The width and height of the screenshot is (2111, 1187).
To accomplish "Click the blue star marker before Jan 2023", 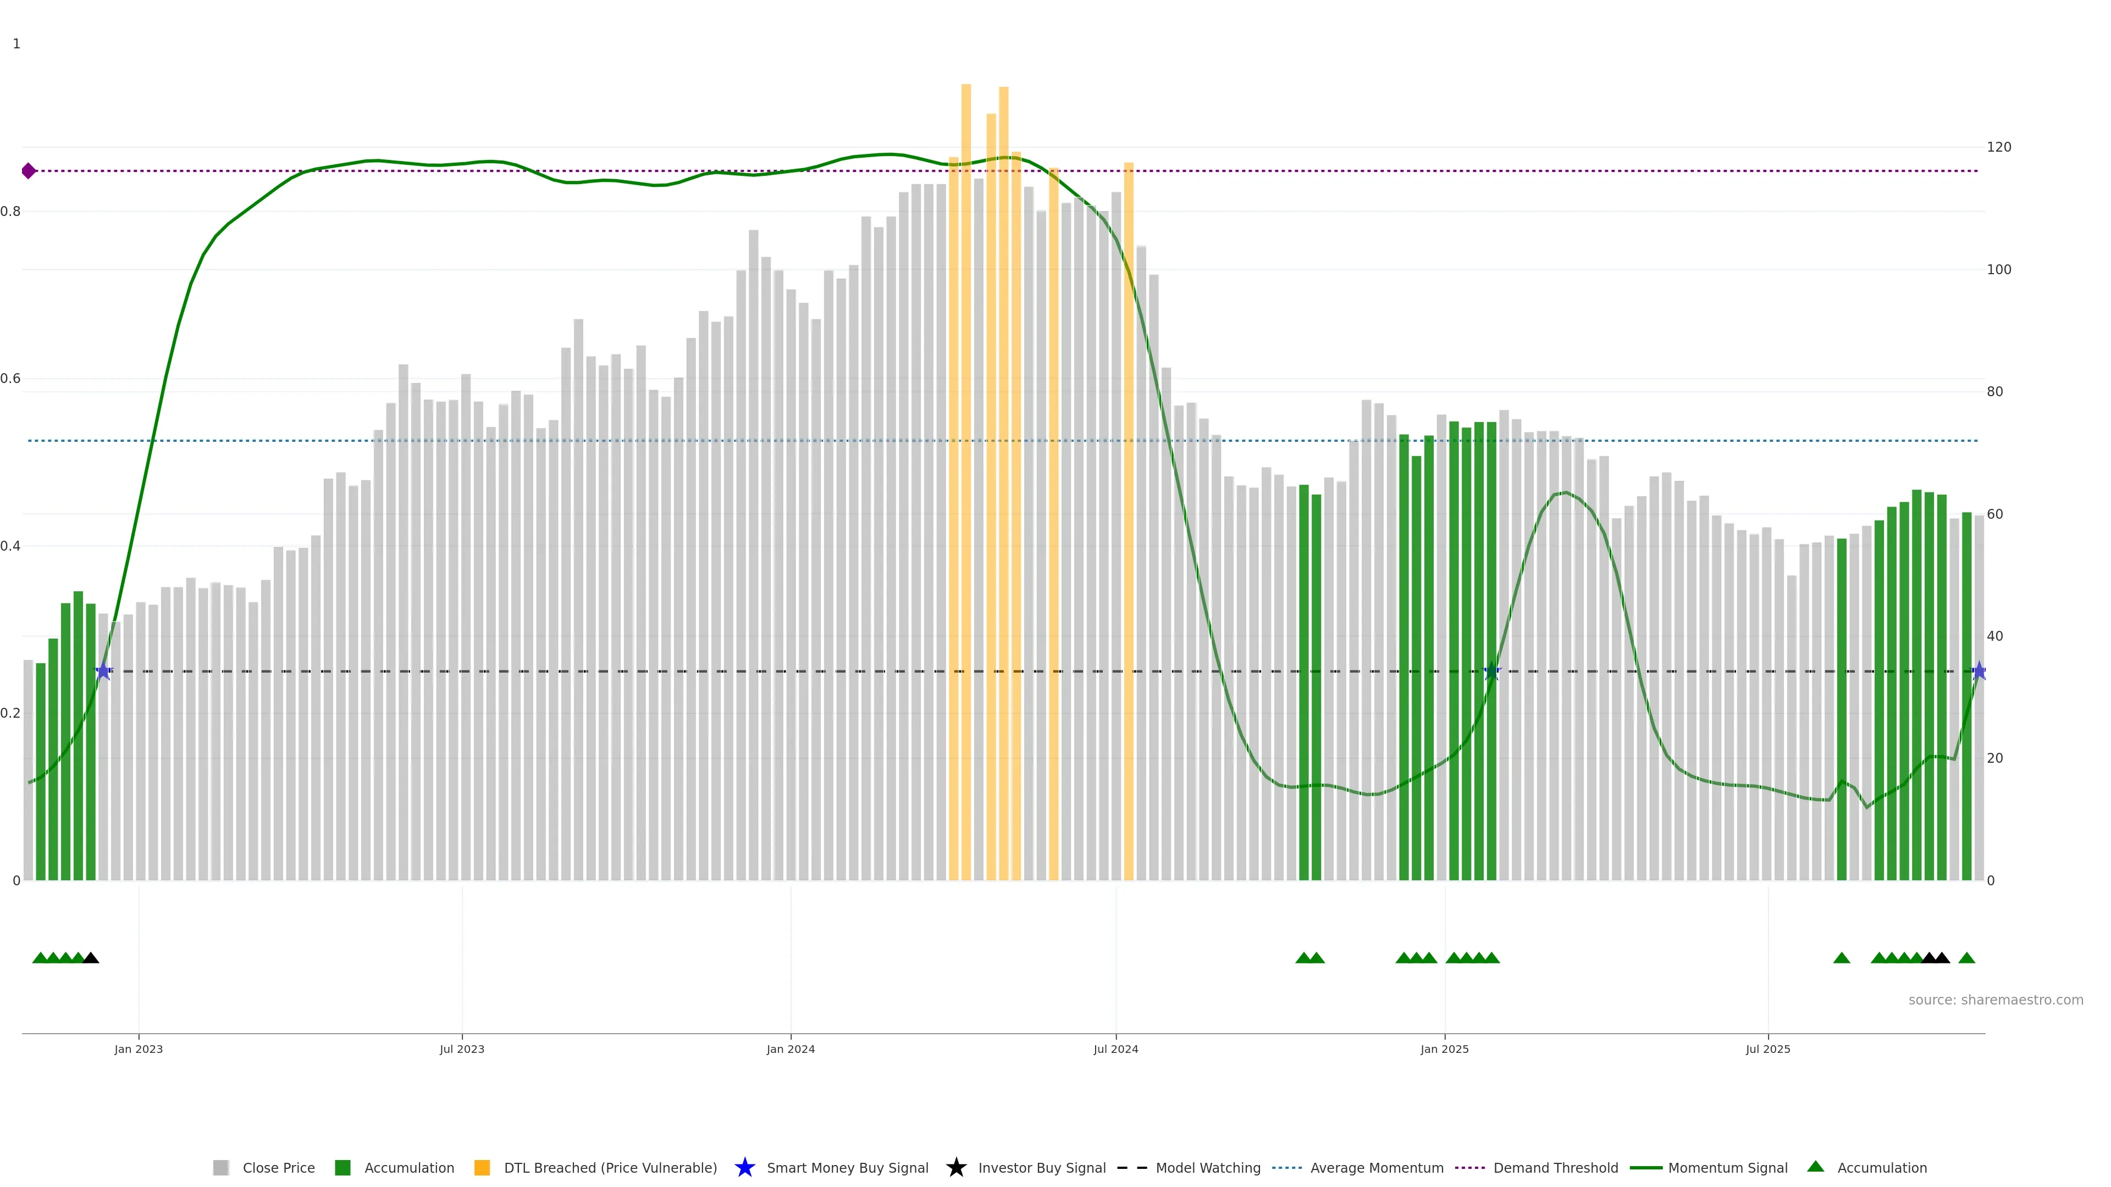I will pos(103,671).
